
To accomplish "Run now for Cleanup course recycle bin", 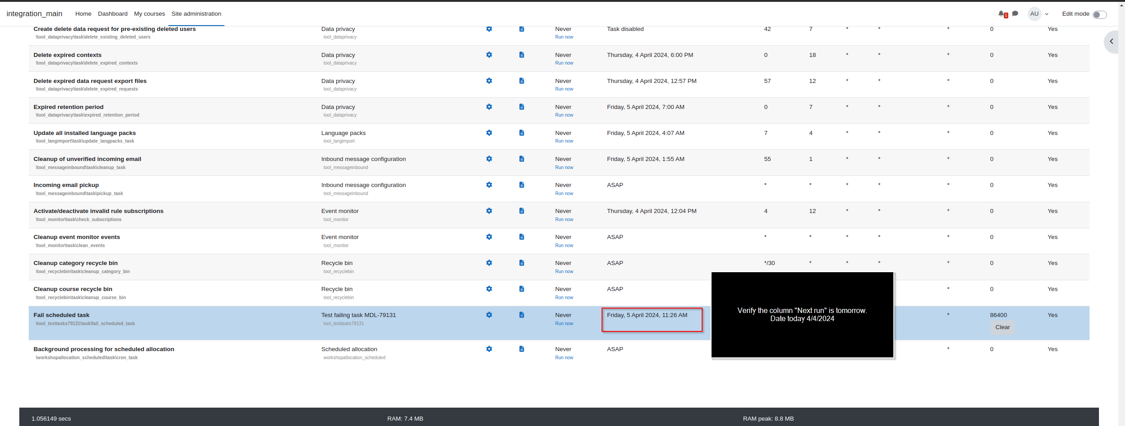I will click(564, 298).
